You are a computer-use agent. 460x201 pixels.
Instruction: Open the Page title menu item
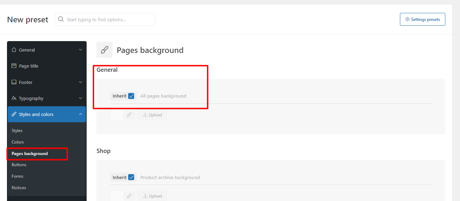(47, 66)
